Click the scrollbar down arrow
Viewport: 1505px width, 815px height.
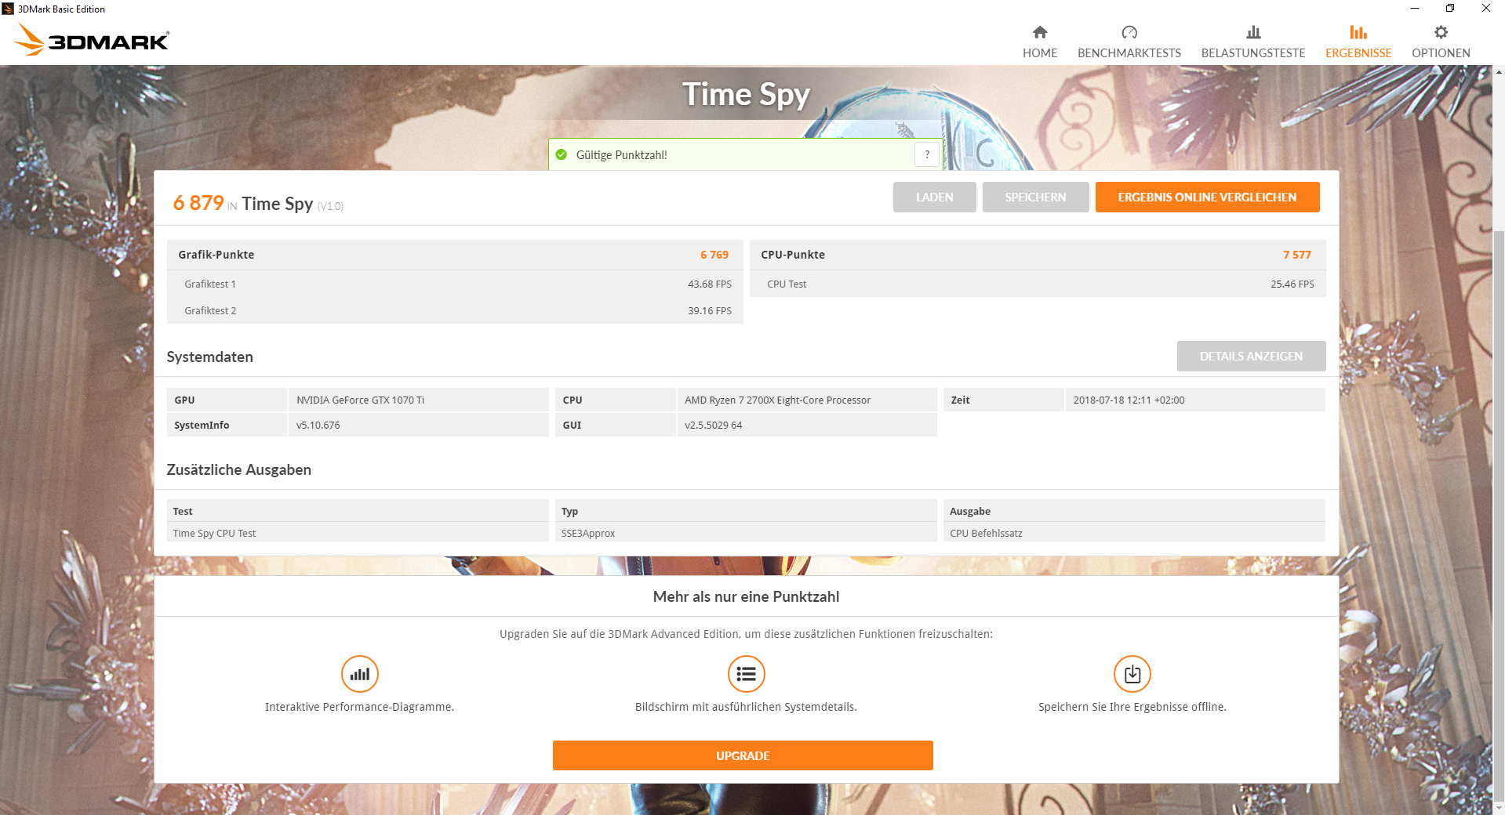(x=1499, y=808)
